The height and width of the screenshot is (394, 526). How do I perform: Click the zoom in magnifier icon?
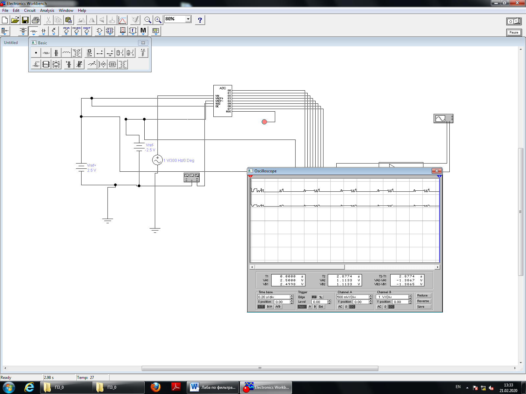pos(158,20)
